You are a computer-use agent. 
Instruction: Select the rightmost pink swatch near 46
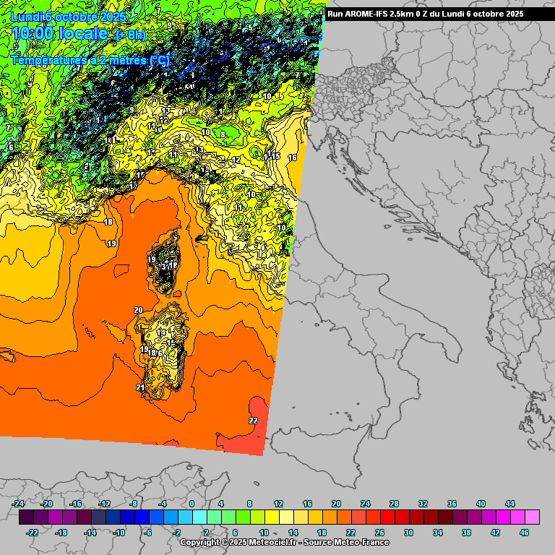coord(532,517)
